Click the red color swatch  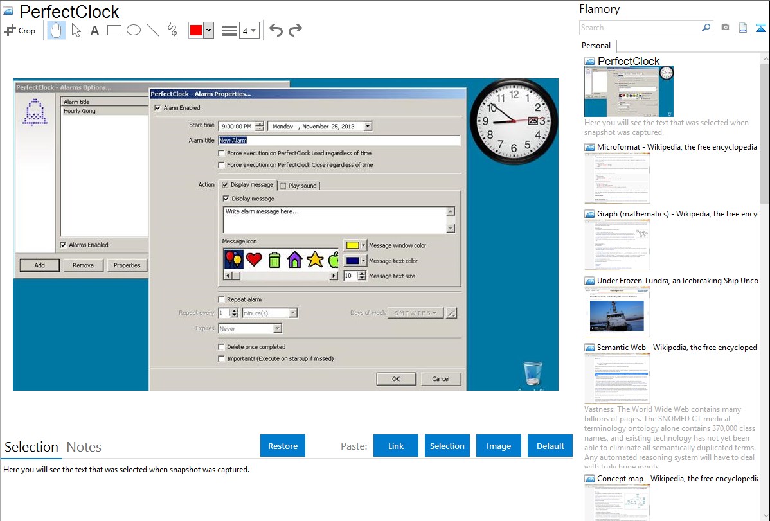tap(196, 31)
